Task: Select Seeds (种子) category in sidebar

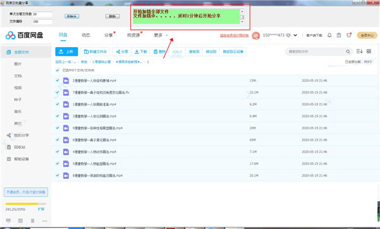Action: (18, 100)
